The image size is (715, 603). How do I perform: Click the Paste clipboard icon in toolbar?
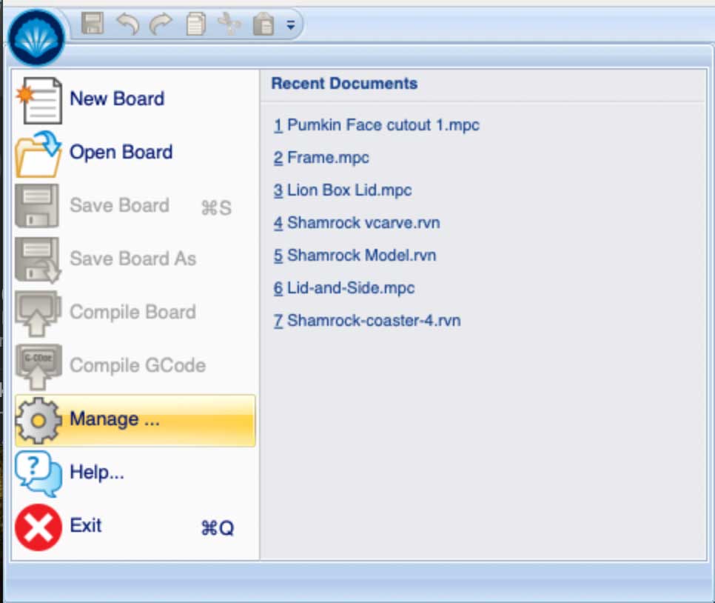[x=263, y=24]
